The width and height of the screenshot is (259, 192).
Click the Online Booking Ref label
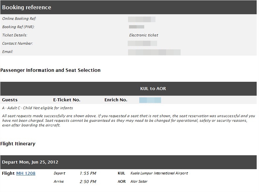click(19, 19)
